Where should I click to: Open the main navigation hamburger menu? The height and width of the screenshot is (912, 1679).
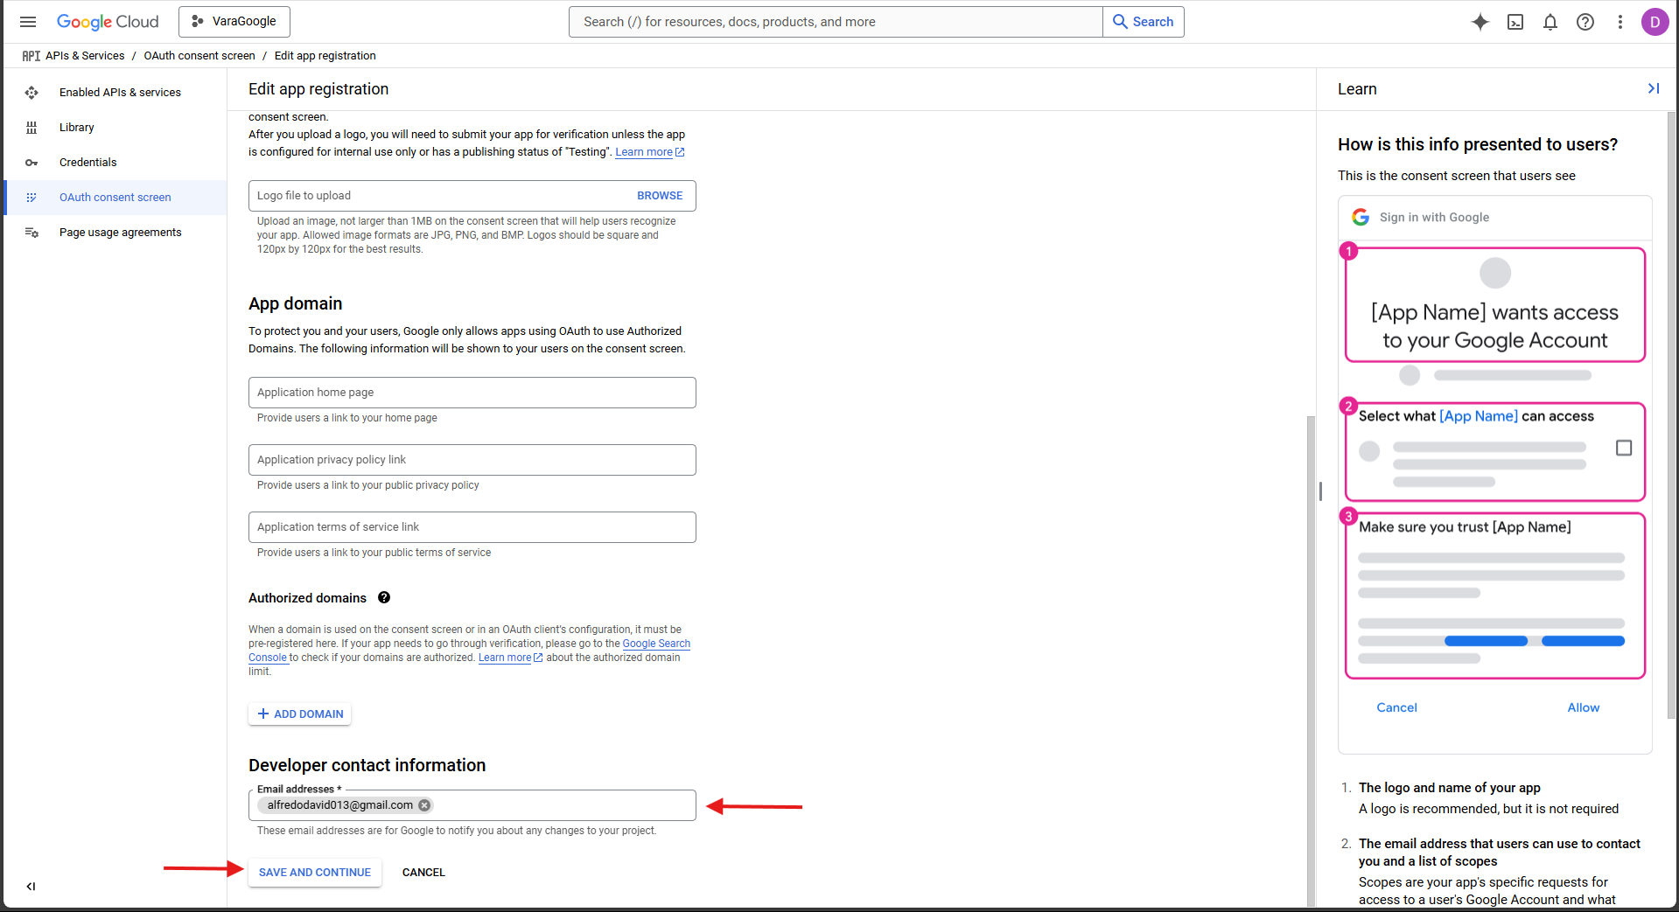[28, 22]
